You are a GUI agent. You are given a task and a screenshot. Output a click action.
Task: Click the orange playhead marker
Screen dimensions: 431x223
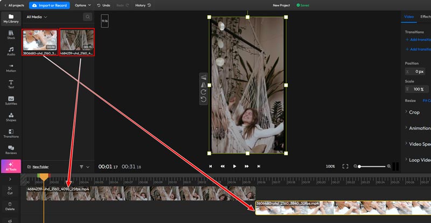pos(44,177)
